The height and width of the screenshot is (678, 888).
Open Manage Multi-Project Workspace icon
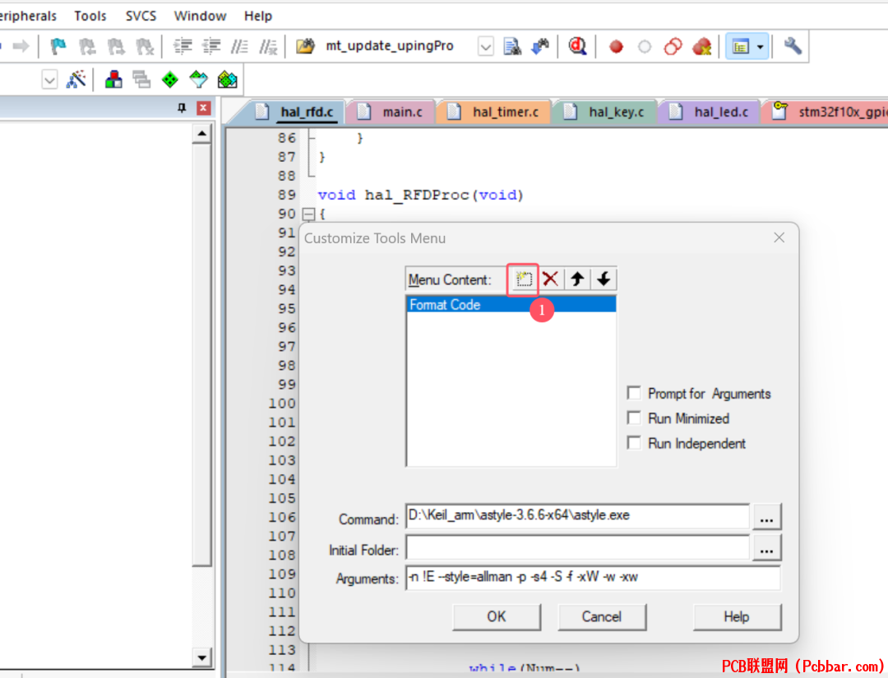coord(141,79)
